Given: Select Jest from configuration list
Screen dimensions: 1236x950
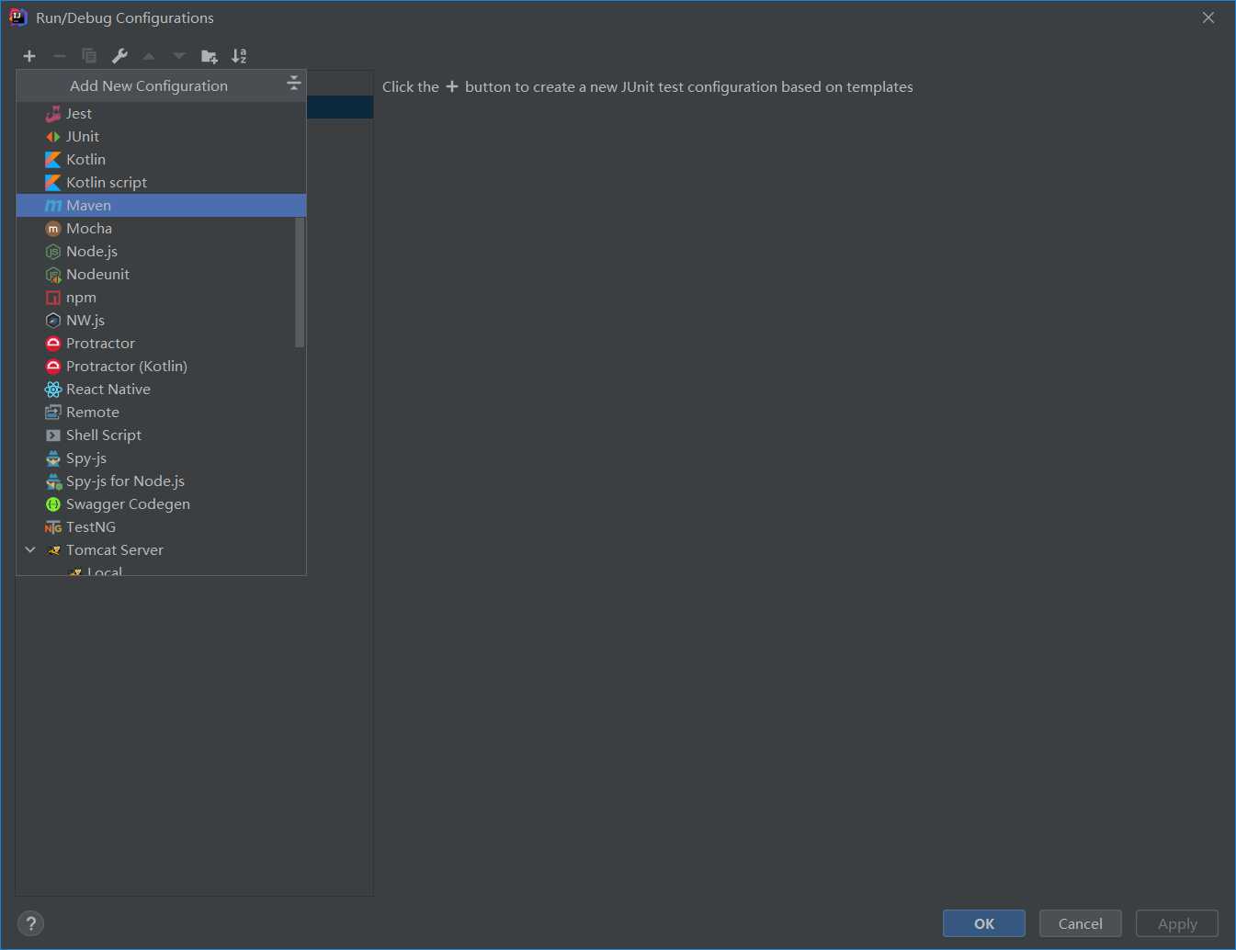Looking at the screenshot, I should (161, 114).
